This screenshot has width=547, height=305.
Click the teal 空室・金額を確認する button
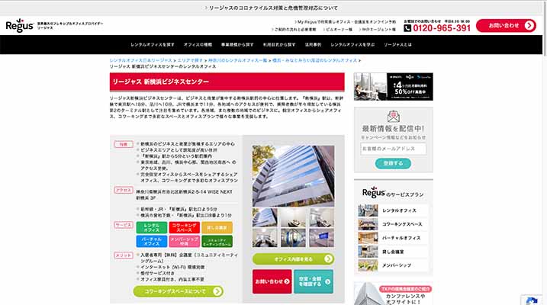coord(314,281)
